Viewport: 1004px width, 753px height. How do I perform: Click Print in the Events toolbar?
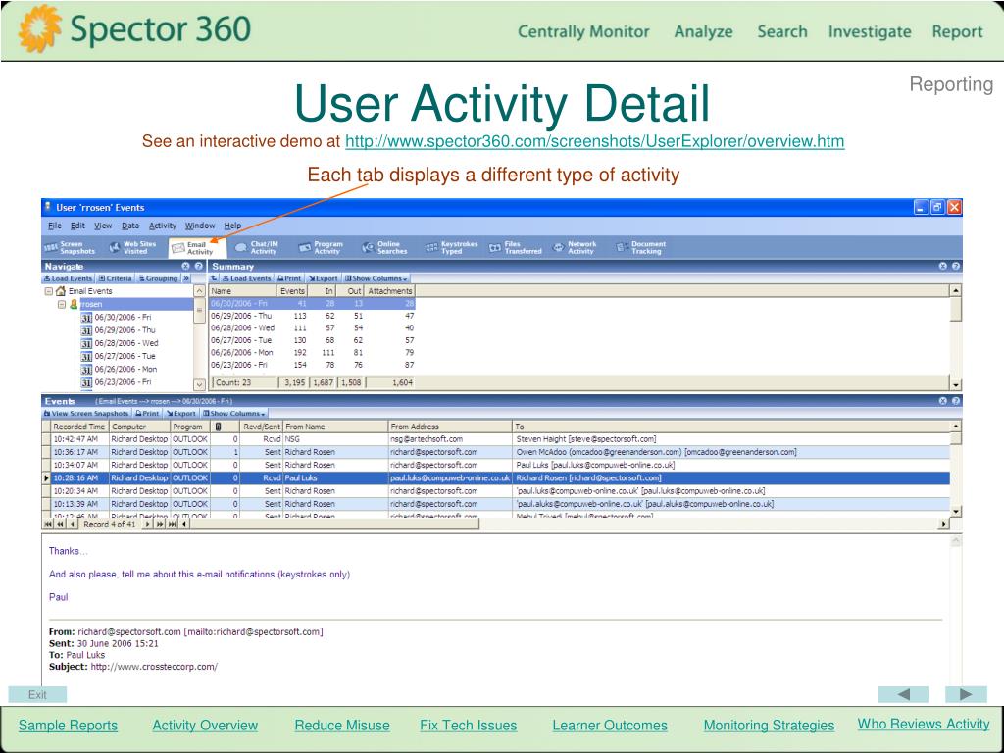(147, 414)
